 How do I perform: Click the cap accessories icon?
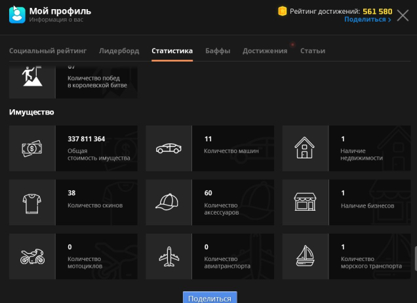169,203
